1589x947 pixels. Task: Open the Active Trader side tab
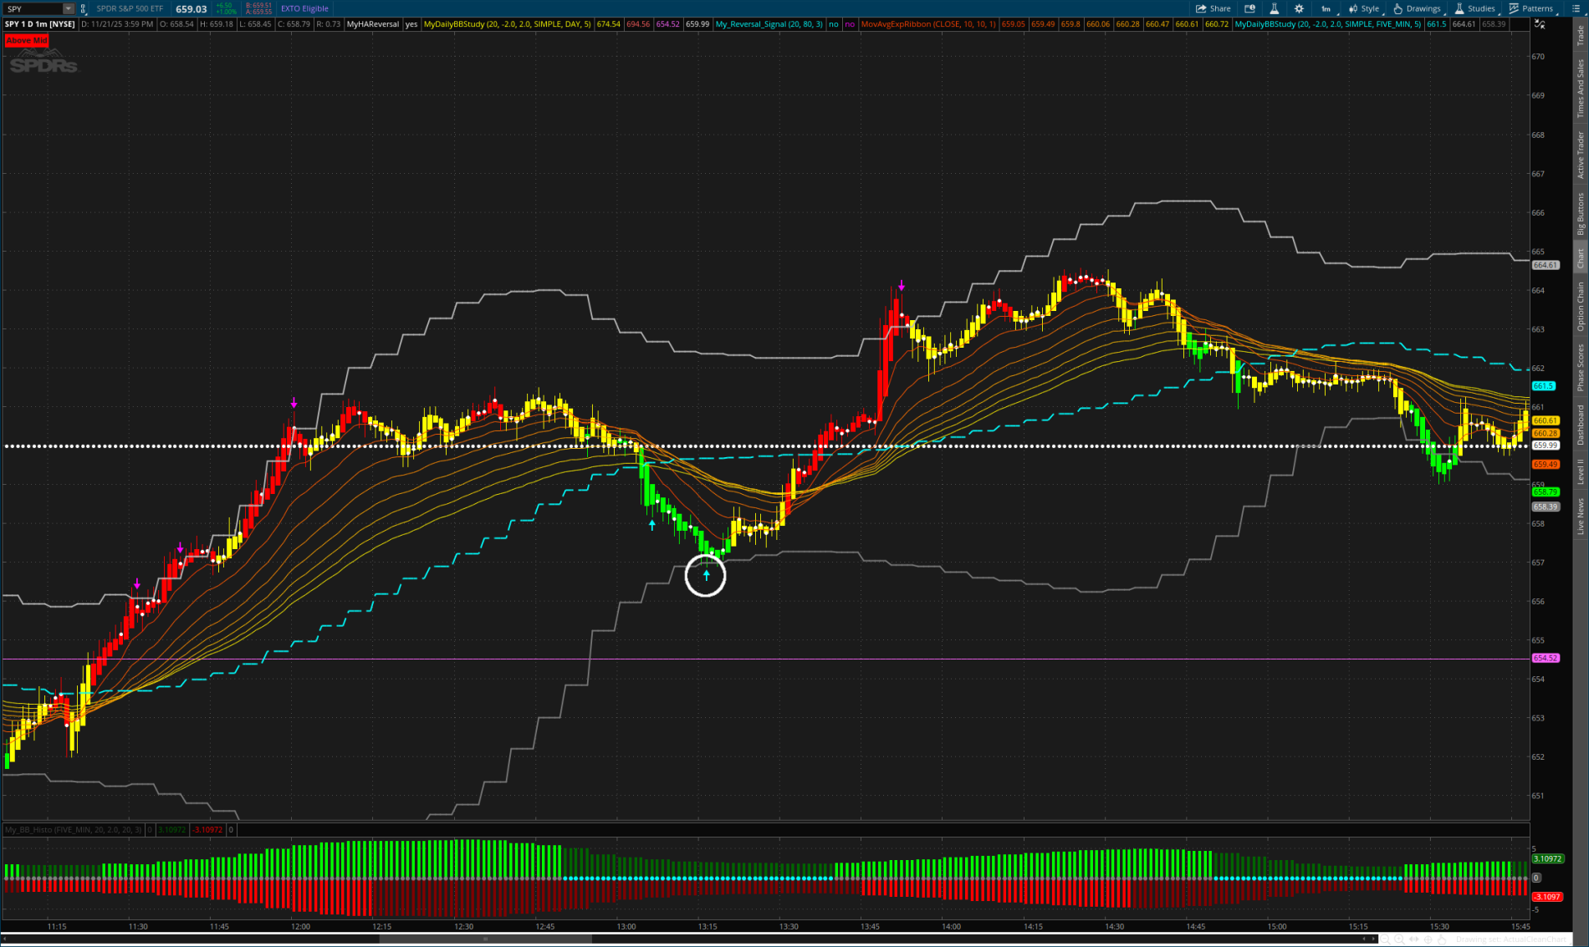1581,155
